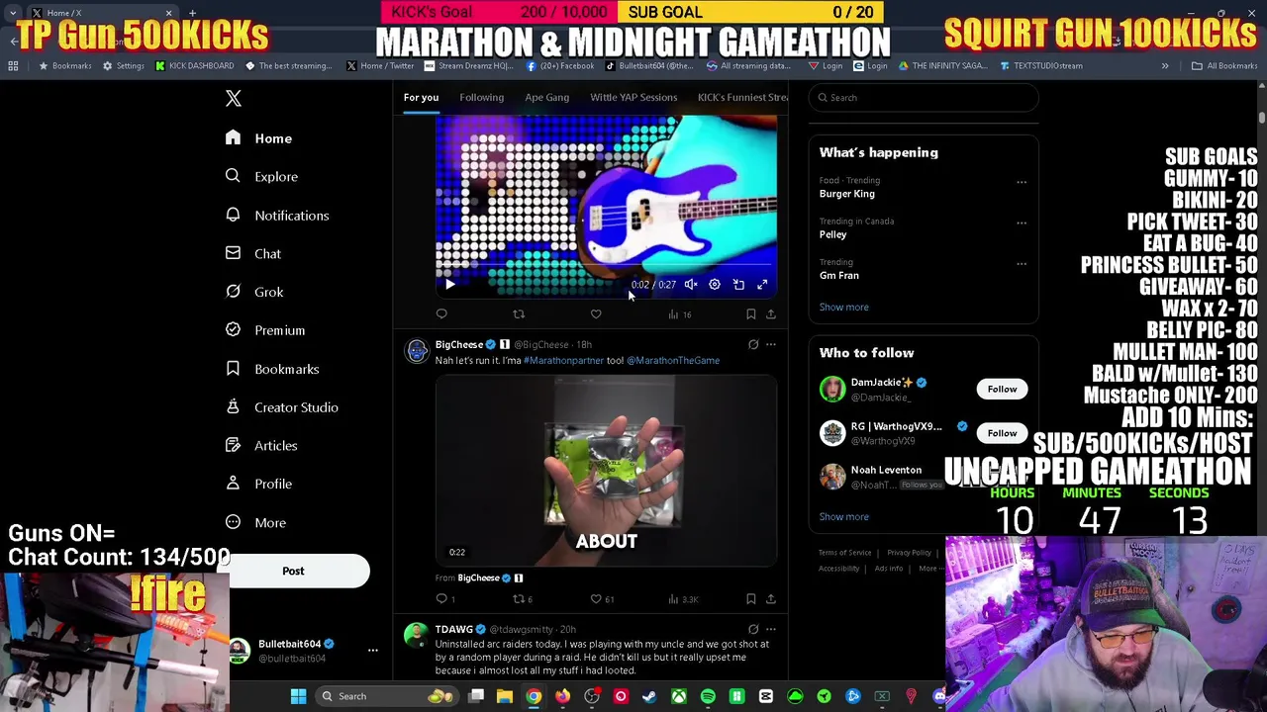Repost the bass guitar video post

coord(519,314)
